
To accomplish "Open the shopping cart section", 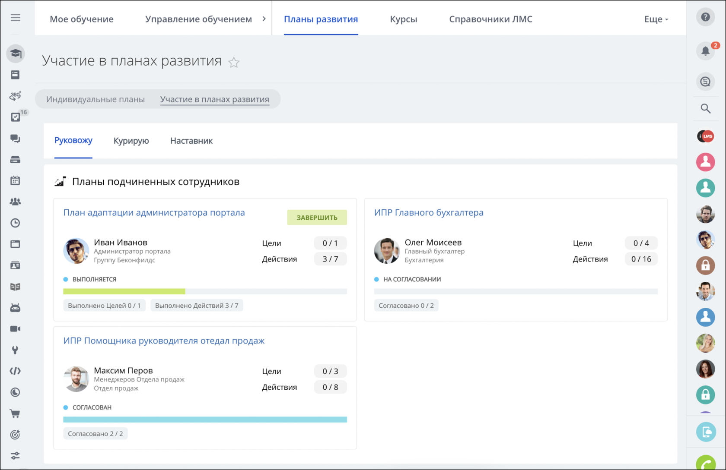I will 15,413.
